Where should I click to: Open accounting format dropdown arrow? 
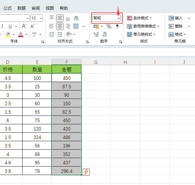pyautogui.click(x=102, y=26)
